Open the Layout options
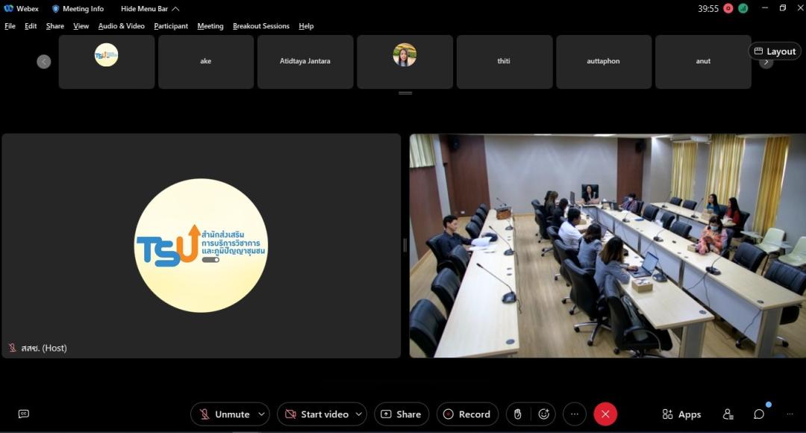The image size is (806, 433). pos(775,52)
